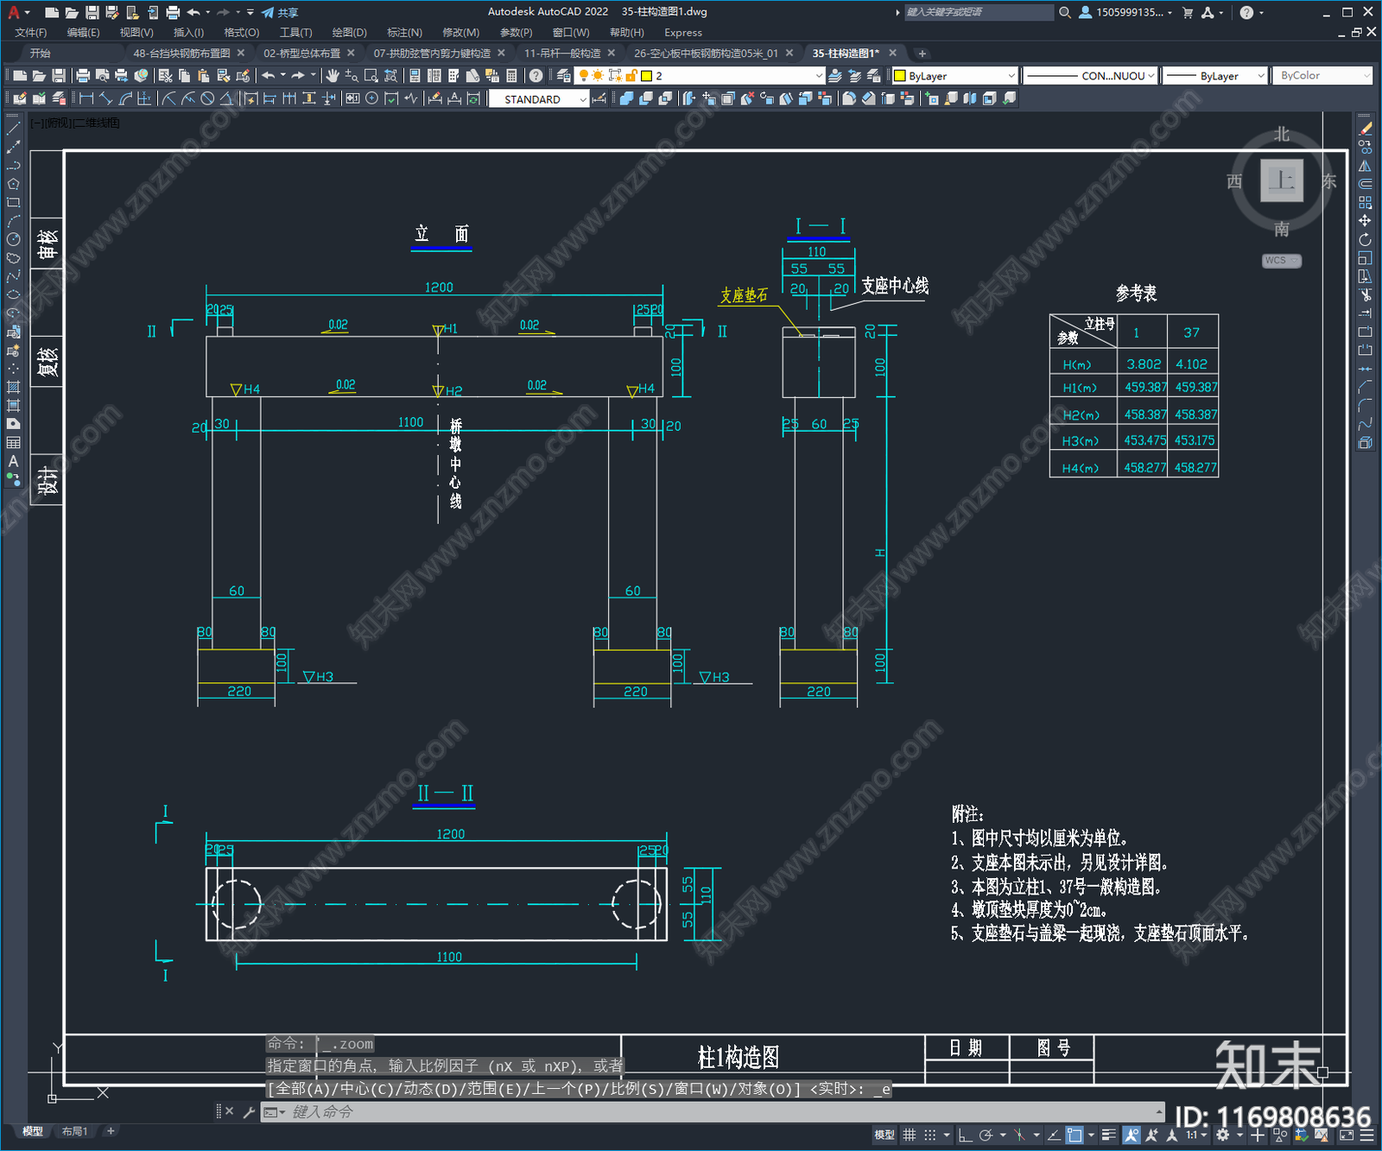This screenshot has width=1382, height=1151.
Task: Click the Autodesk App Store cart icon
Action: [1188, 12]
